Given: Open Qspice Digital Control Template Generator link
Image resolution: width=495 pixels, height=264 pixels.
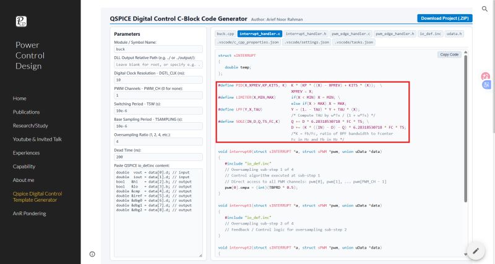Looking at the screenshot, I should (x=37, y=197).
